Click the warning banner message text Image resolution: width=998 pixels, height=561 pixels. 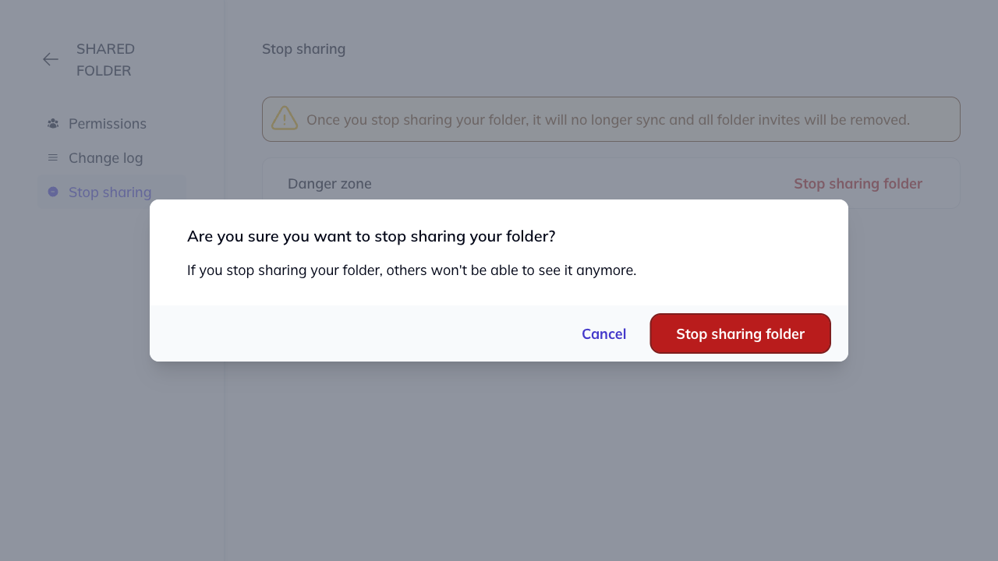coord(608,119)
